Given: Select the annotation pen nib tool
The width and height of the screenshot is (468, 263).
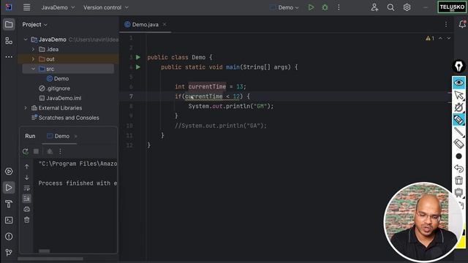Looking at the screenshot, I should 458,66.
